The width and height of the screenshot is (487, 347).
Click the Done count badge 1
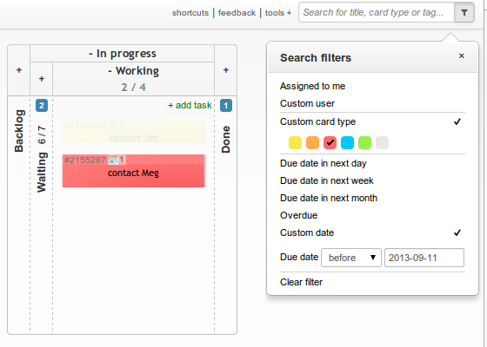226,106
